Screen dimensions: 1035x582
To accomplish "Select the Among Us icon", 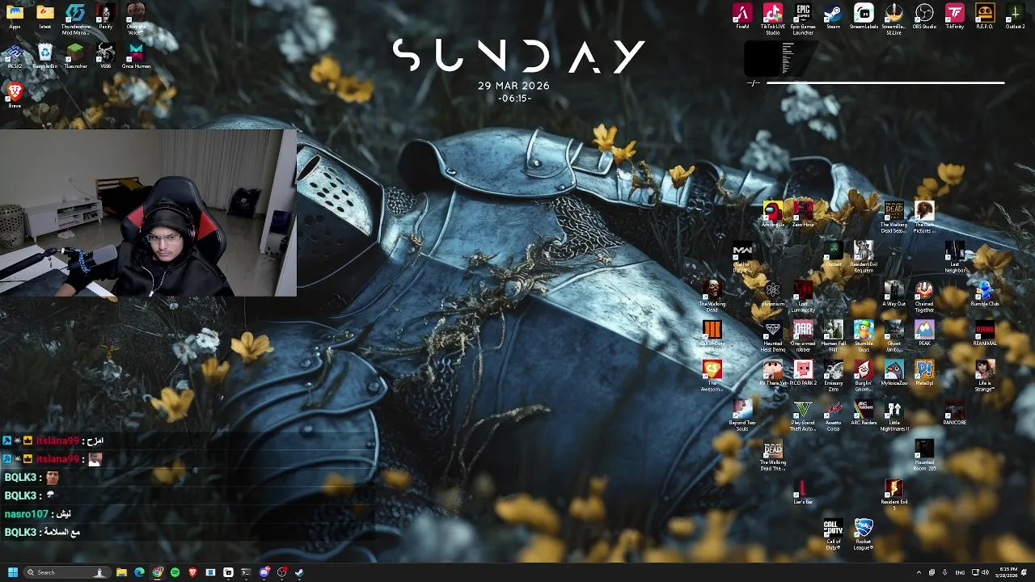I will pos(772,215).
